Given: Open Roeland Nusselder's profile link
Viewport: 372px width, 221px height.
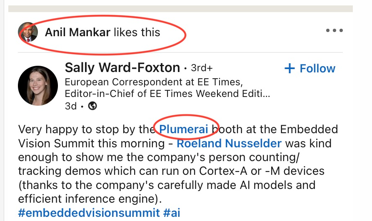Looking at the screenshot, I should (229, 144).
